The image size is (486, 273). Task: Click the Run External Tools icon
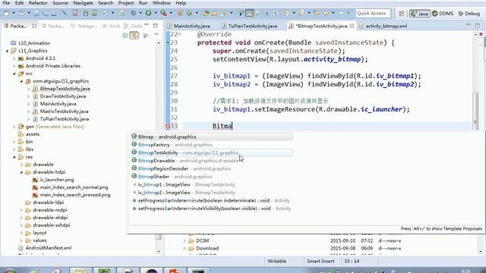click(x=163, y=13)
